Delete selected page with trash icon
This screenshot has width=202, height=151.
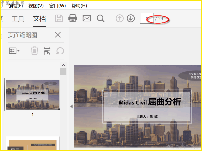click(34, 51)
